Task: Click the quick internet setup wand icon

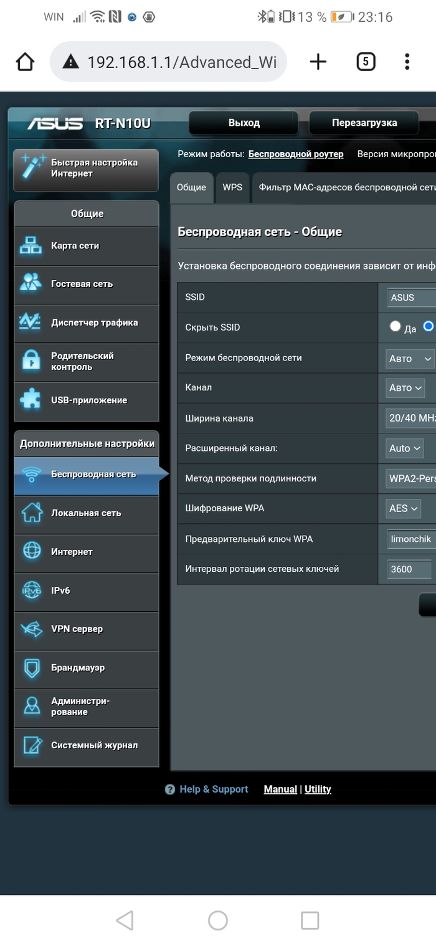Action: pos(33,168)
